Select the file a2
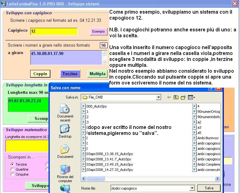 [x=197, y=122]
